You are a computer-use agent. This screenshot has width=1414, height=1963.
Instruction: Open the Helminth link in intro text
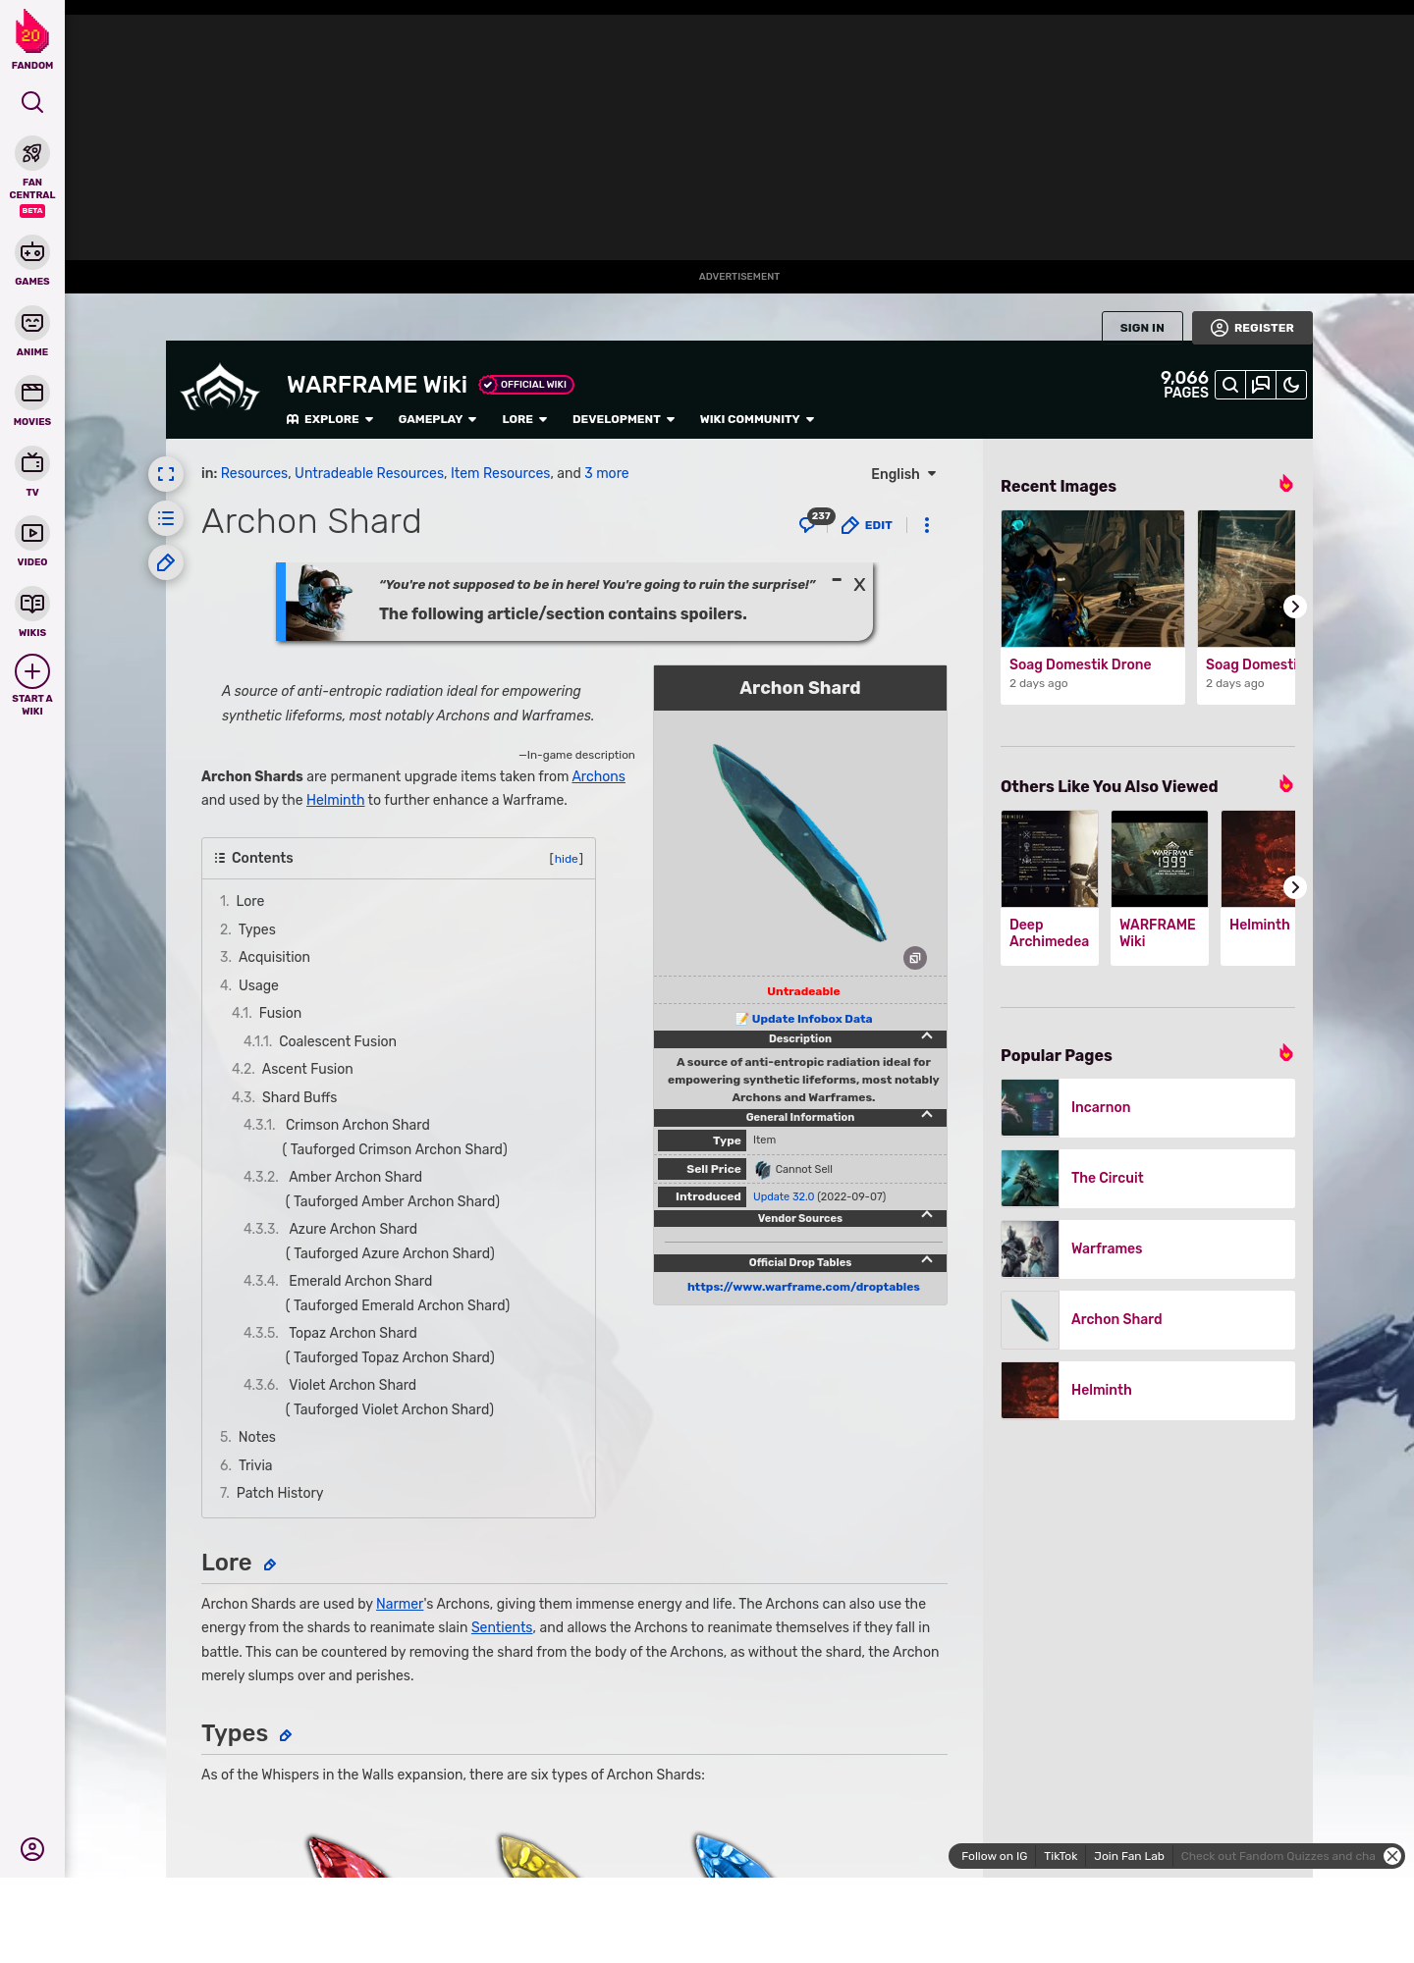click(335, 800)
